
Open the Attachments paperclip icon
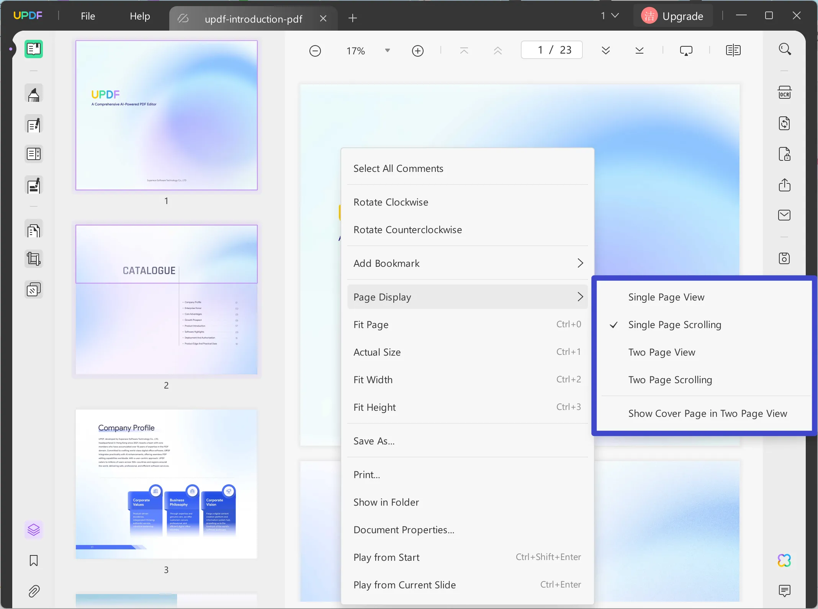pos(34,591)
